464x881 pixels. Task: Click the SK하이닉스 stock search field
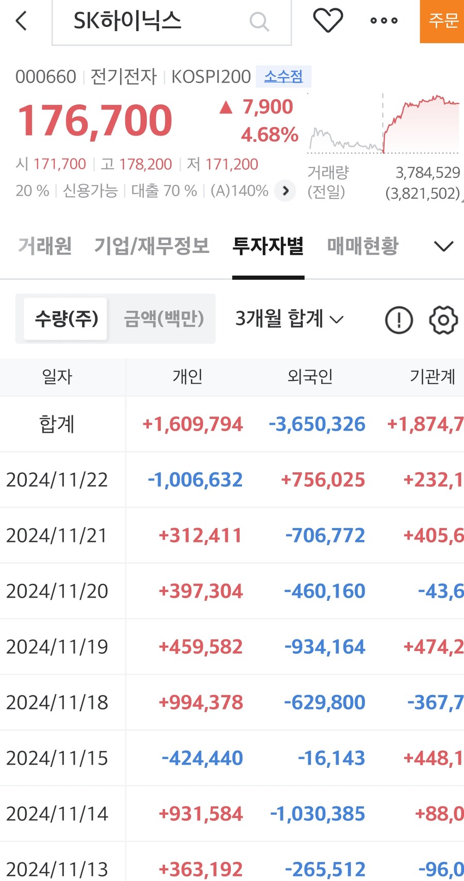(x=172, y=22)
